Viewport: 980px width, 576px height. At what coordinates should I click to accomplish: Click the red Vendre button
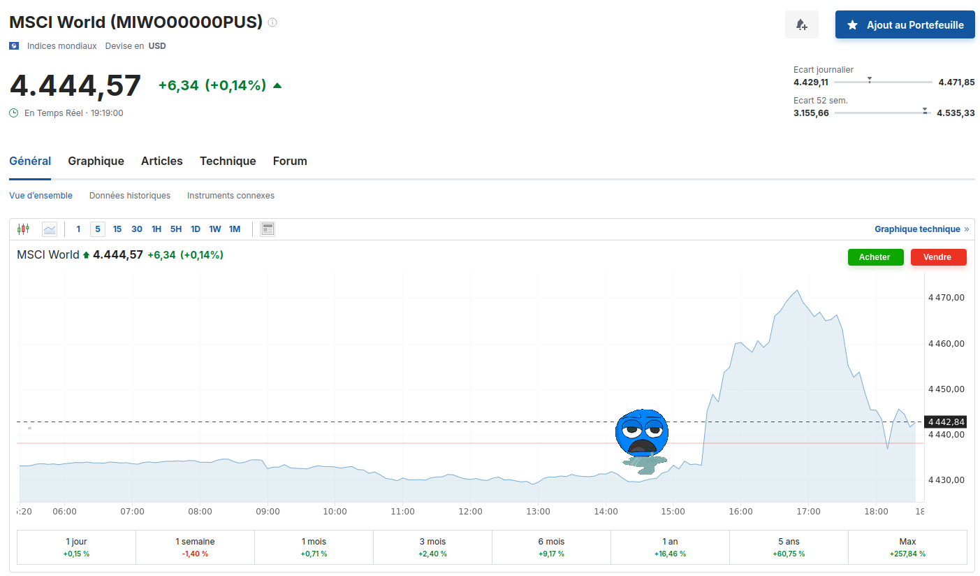point(938,257)
